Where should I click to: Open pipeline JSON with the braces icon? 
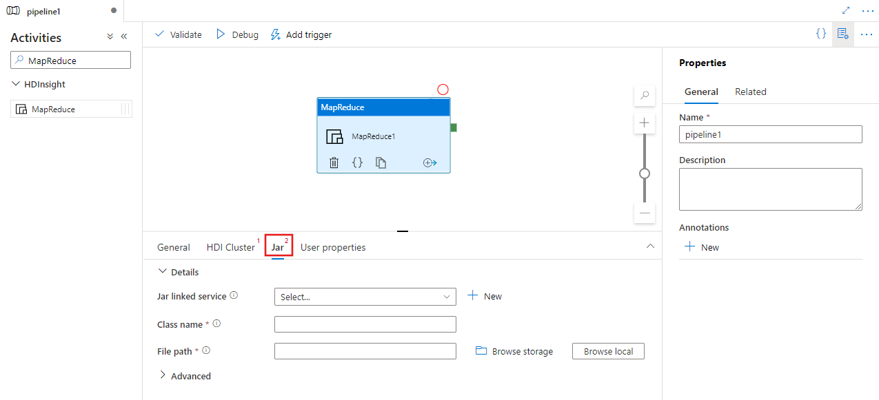[x=820, y=34]
